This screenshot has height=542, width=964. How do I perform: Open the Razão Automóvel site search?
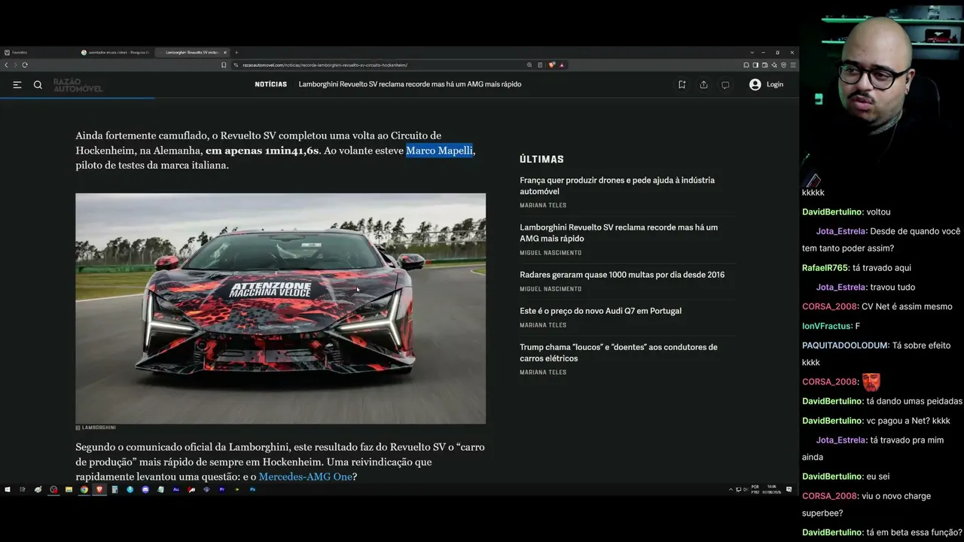pos(38,85)
